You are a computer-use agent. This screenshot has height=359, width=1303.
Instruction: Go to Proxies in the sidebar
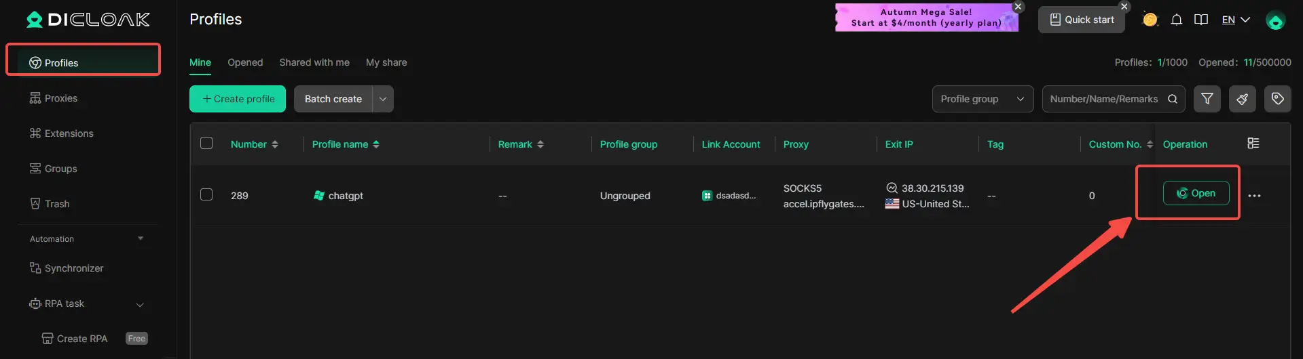[60, 98]
